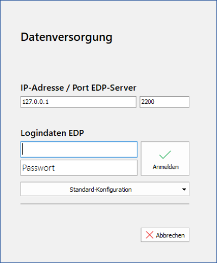Image resolution: width=217 pixels, height=263 pixels.
Task: Click the empty username field under Logindaten EDP
Action: [79, 149]
